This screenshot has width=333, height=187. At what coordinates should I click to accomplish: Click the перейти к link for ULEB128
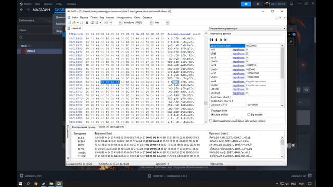238,93
